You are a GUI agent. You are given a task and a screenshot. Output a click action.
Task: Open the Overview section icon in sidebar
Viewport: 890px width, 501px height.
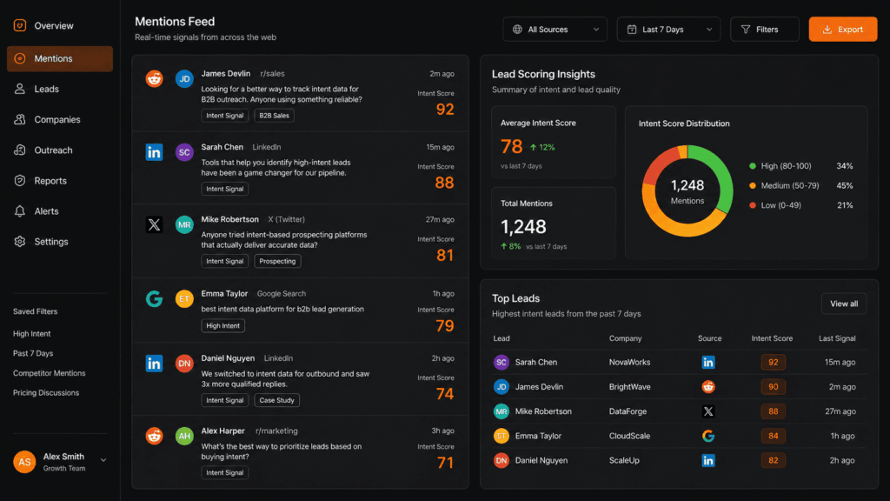[x=19, y=25]
